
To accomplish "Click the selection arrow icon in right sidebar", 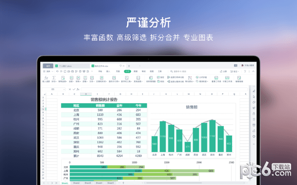I will pos(254,97).
